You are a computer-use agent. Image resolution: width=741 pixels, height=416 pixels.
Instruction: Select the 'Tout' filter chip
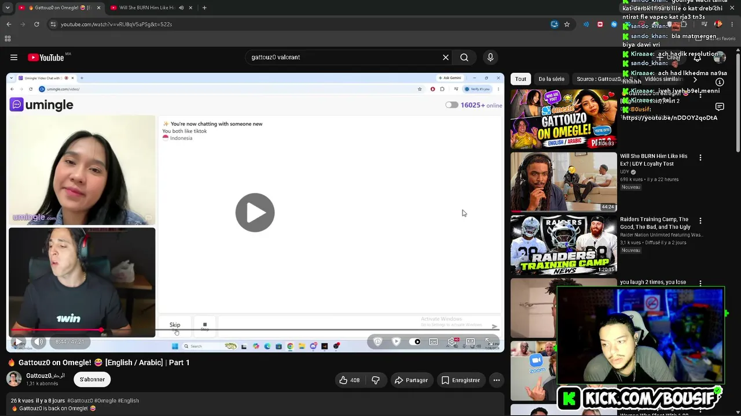coord(521,79)
